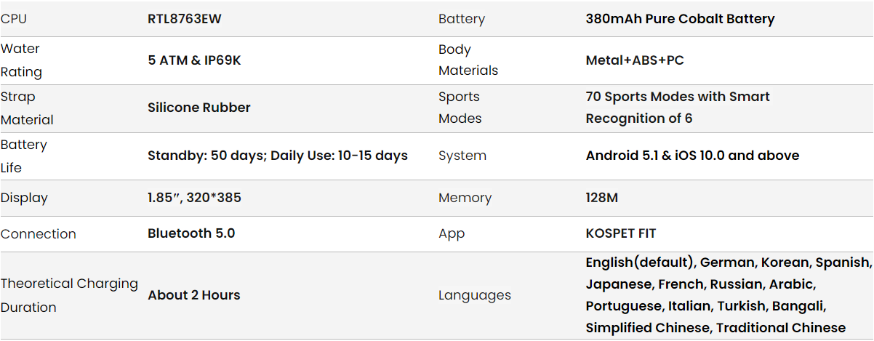The height and width of the screenshot is (341, 874).
Task: Click the 380mAh Pure Cobalt Battery text
Action: click(680, 19)
